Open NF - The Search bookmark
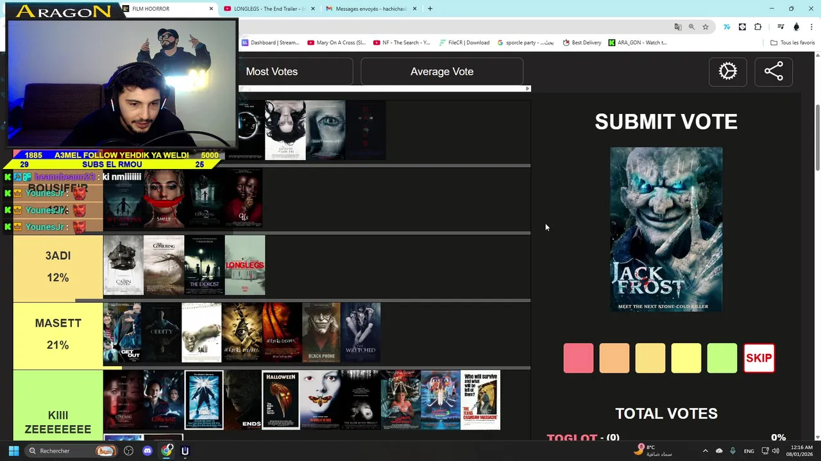 tap(402, 43)
